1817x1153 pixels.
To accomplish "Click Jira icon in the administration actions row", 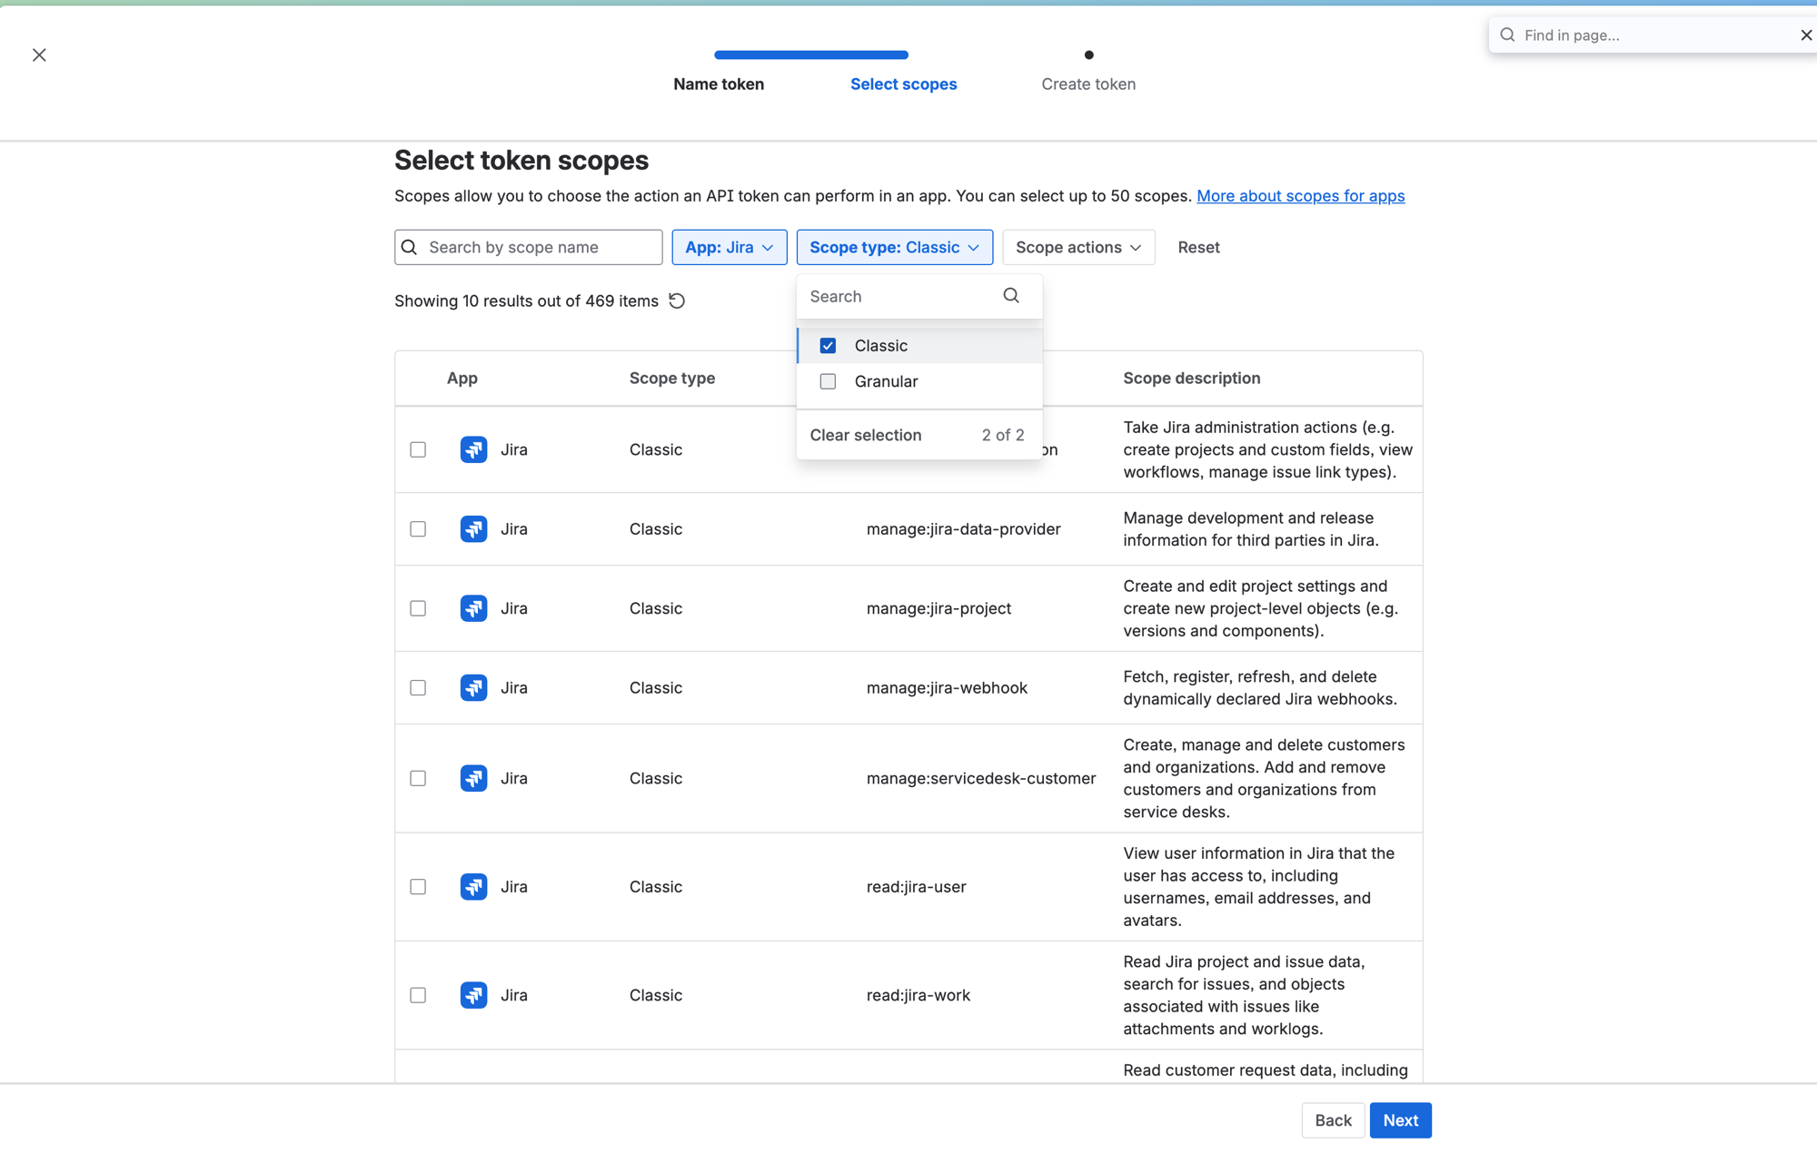I will coord(473,449).
